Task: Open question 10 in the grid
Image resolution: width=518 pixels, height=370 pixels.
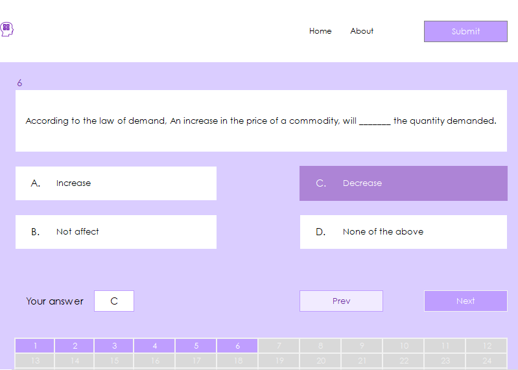Action: pos(403,346)
